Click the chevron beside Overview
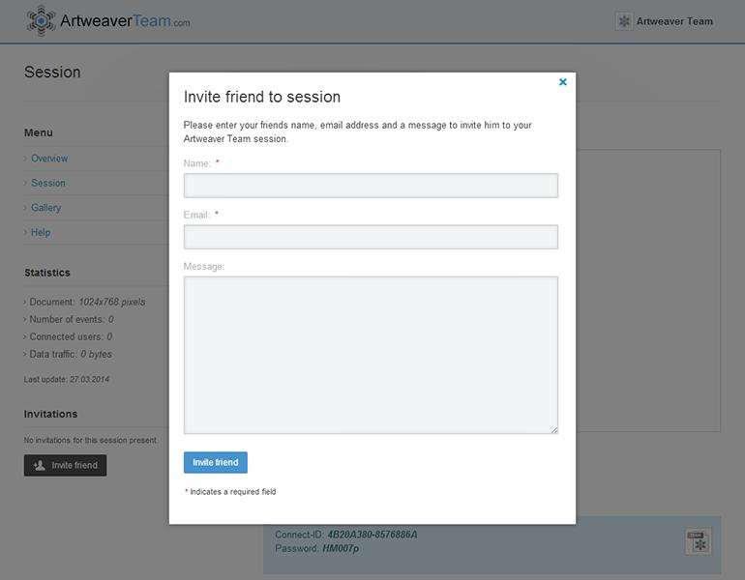This screenshot has width=745, height=580. (26, 159)
